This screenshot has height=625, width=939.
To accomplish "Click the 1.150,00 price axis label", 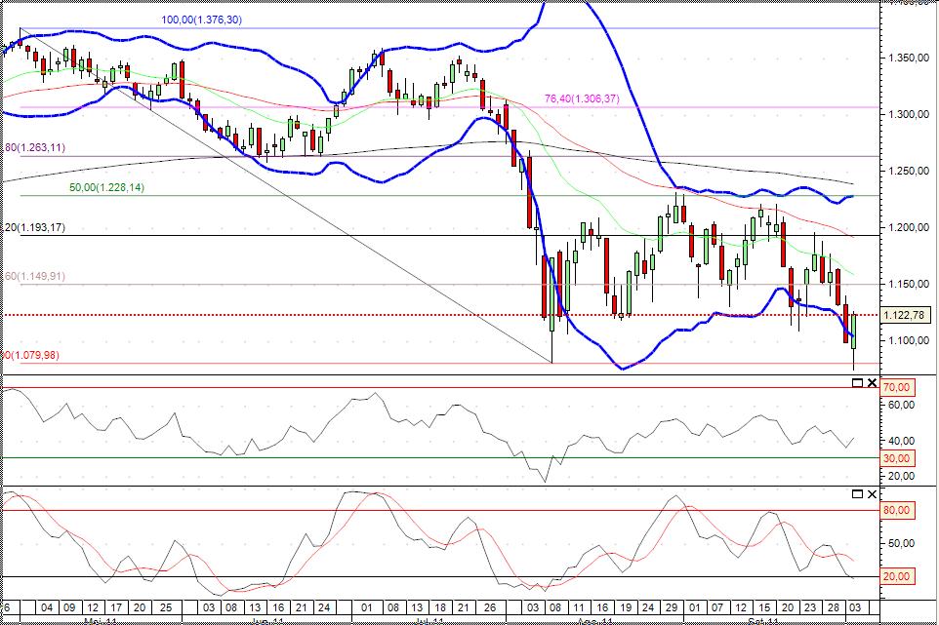I will (x=909, y=284).
